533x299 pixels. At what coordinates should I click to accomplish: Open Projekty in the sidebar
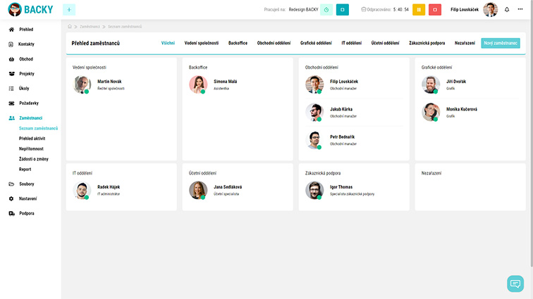tap(27, 73)
